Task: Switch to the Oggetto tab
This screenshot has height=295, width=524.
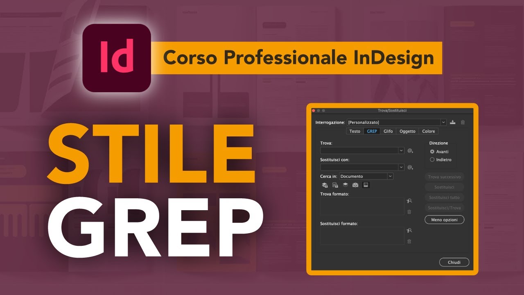Action: 407,131
